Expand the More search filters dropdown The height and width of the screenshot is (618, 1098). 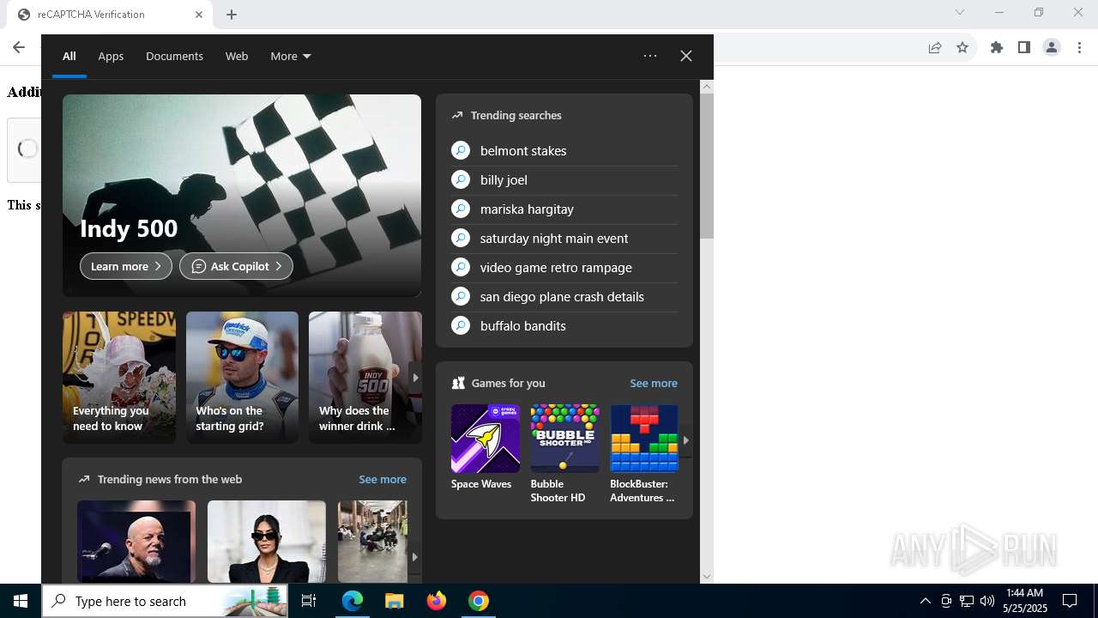[x=291, y=56]
